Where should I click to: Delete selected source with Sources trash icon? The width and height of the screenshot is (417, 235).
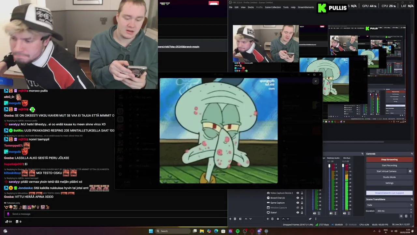(x=272, y=219)
